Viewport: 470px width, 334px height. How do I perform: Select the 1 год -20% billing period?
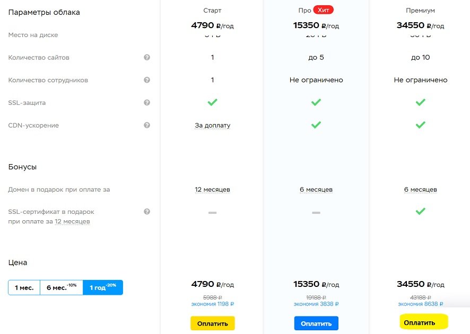tap(103, 287)
